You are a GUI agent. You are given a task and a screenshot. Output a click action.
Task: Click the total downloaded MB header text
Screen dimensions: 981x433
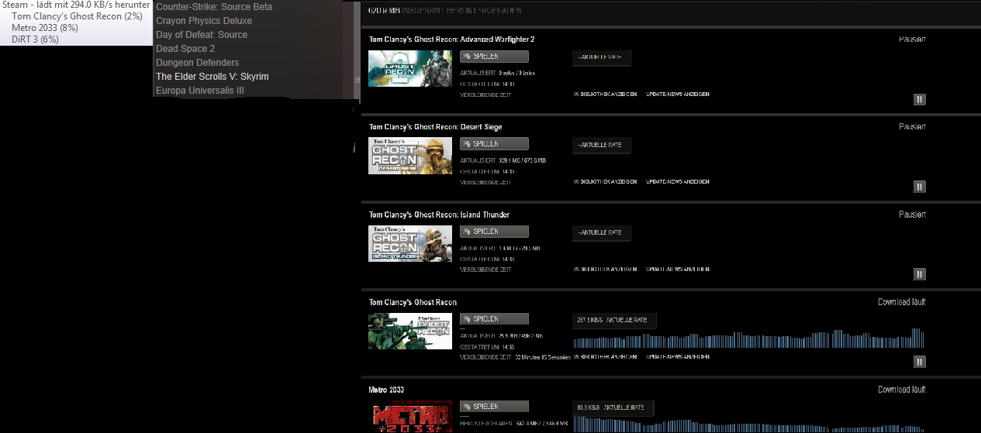(x=444, y=11)
